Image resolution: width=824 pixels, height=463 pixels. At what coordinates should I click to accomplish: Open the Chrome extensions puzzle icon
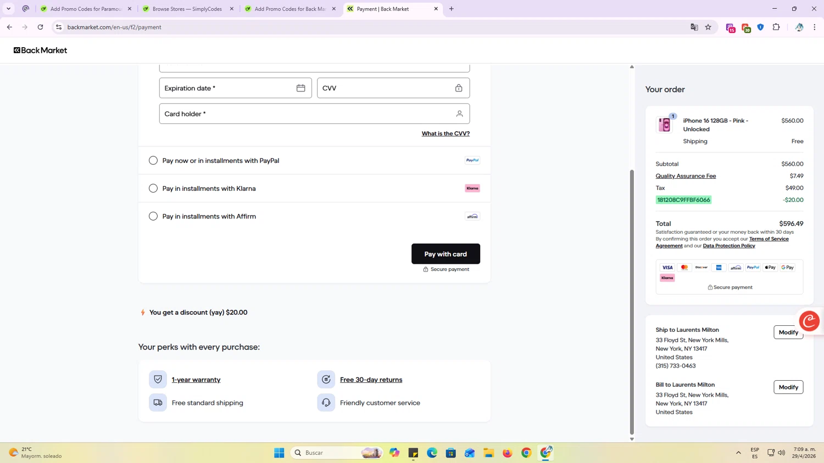coord(776,27)
